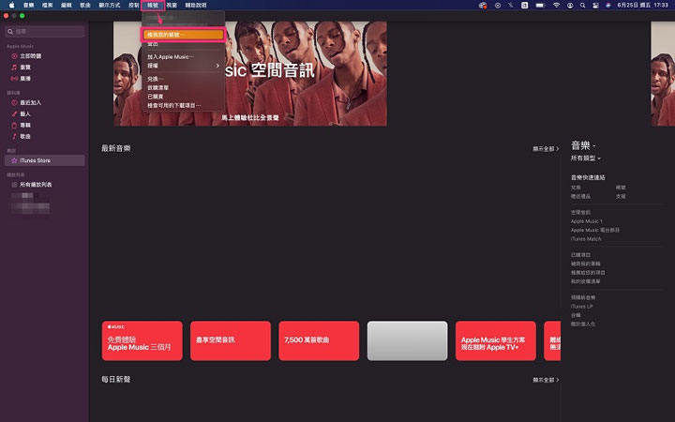Choose 兌換 (Redeem) in Account menu

coord(184,79)
